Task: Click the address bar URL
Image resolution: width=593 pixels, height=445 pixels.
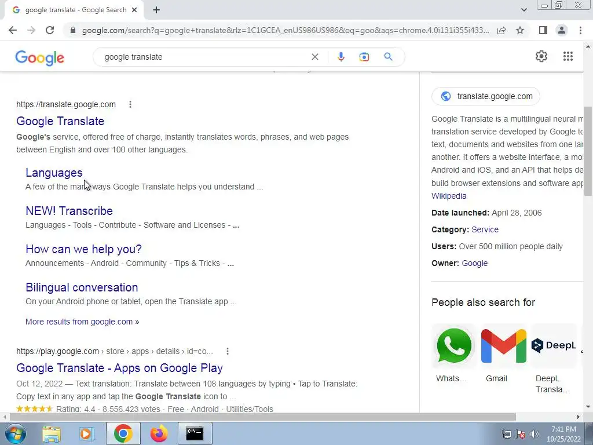Action: [x=285, y=30]
